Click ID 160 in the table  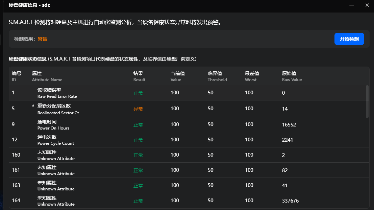[16, 155]
